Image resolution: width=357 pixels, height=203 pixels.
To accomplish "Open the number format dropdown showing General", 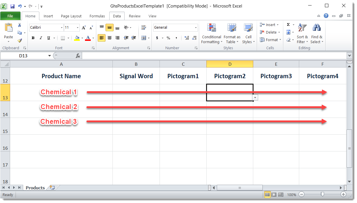I will click(196, 28).
